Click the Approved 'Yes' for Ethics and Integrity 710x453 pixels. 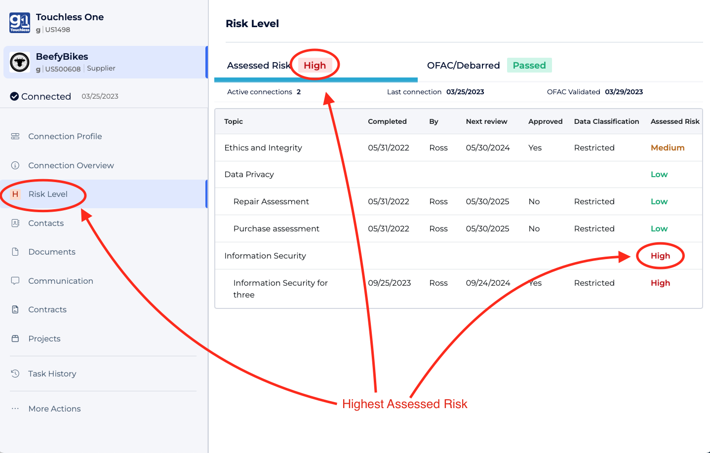coord(535,148)
